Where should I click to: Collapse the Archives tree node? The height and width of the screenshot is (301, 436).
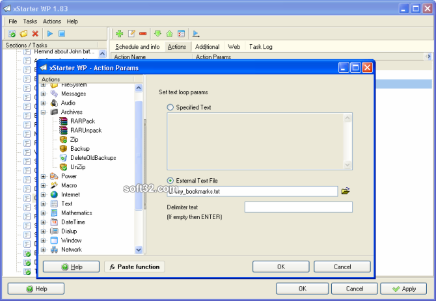[44, 112]
